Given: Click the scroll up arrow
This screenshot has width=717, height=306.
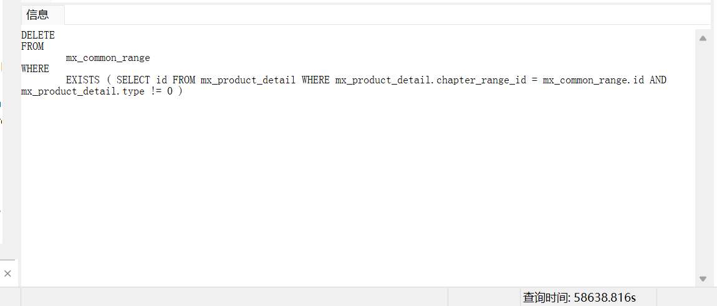Looking at the screenshot, I should tap(703, 39).
